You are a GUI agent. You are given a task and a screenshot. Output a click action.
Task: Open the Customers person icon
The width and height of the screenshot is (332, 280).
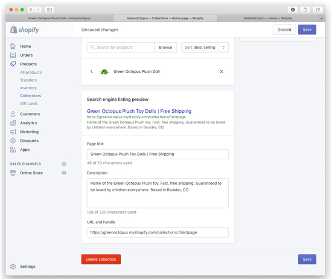tap(13, 114)
